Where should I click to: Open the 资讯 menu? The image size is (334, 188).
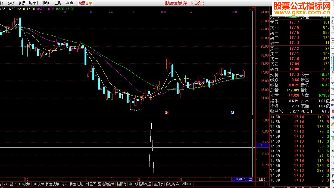pyautogui.click(x=46, y=3)
